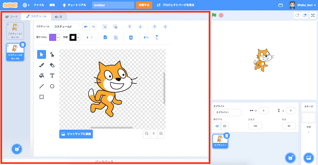Screen dimensions: 318x165
Task: Open the language globe dropdown
Action: coord(26,5)
